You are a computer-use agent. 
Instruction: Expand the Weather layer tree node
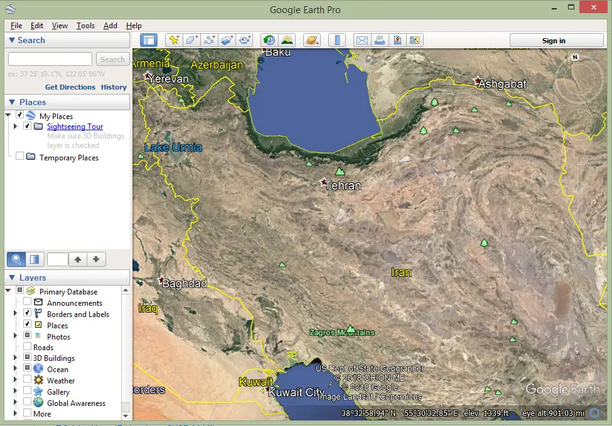click(x=16, y=380)
